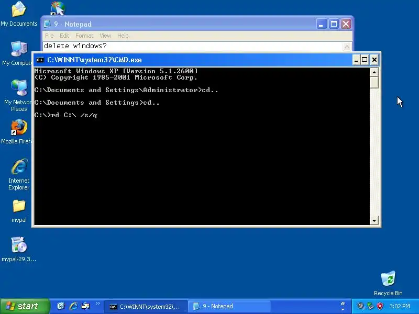The height and width of the screenshot is (314, 419).
Task: Click the taskbar scroll arrows near the tray
Action: coord(343,306)
